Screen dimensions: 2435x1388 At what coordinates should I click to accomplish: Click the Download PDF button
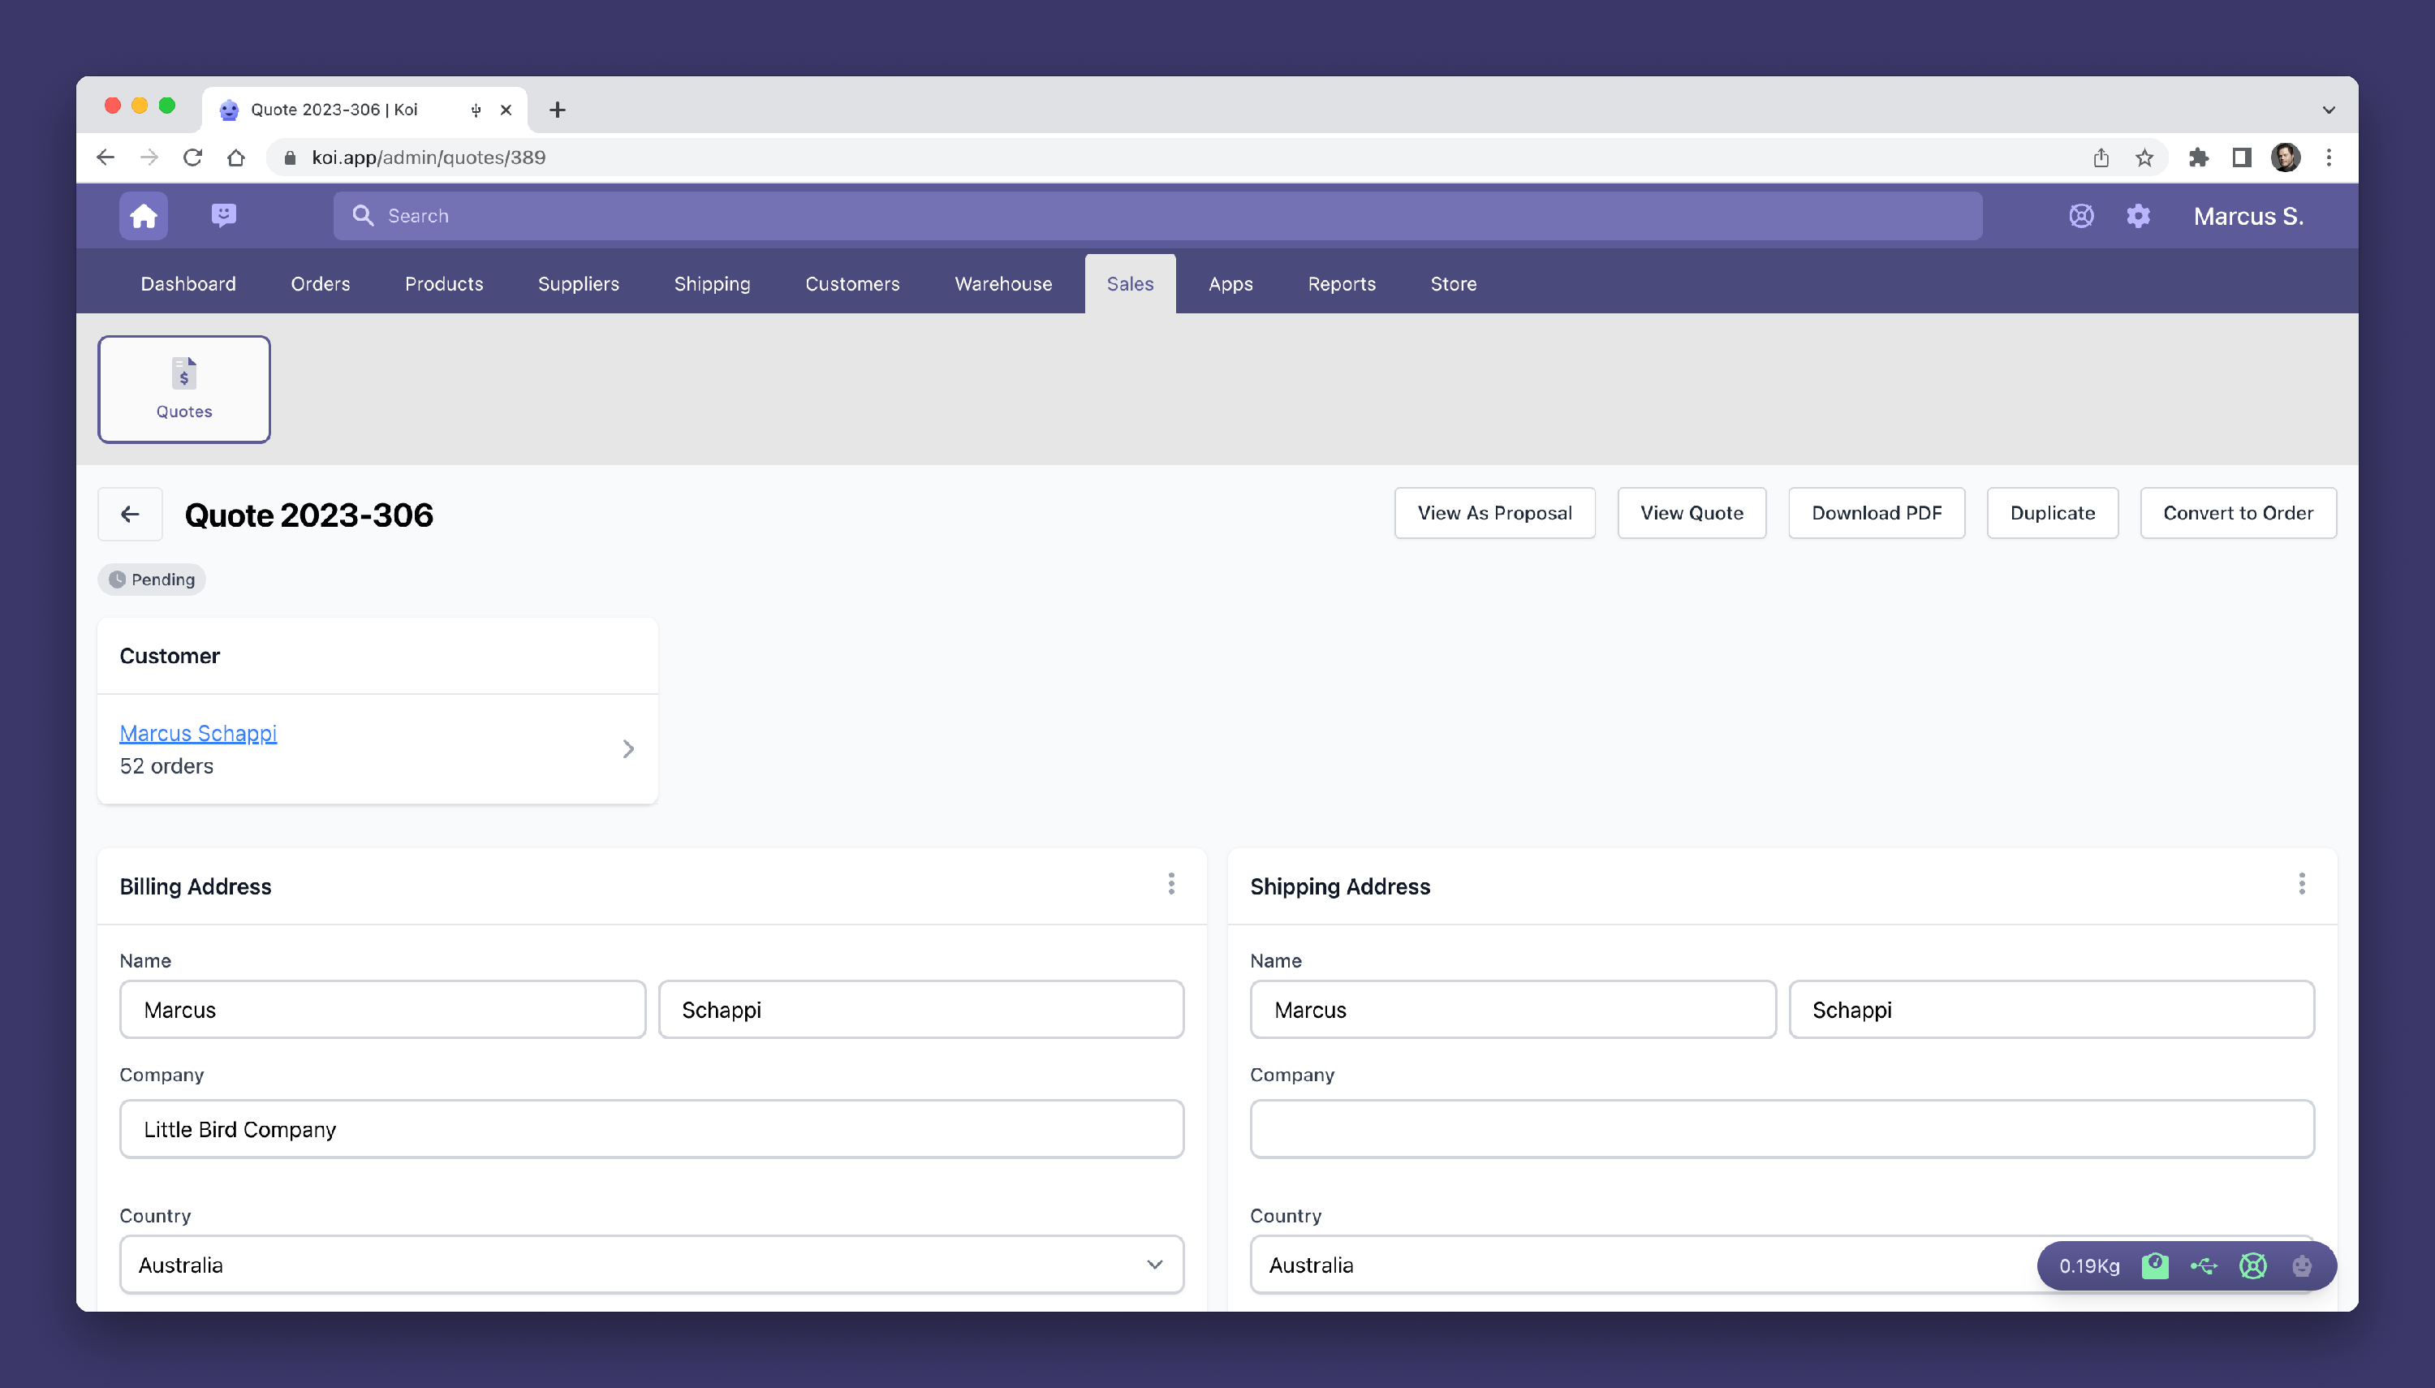click(x=1876, y=514)
